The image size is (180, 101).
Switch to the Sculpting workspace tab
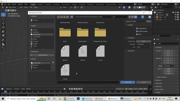click(x=48, y=4)
